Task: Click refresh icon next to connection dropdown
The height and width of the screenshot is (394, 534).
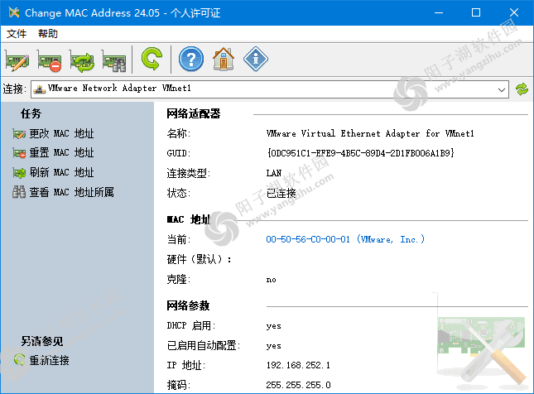Action: (x=522, y=89)
